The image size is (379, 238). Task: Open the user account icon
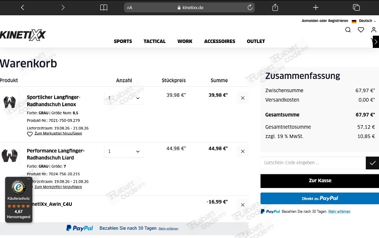tap(374, 30)
